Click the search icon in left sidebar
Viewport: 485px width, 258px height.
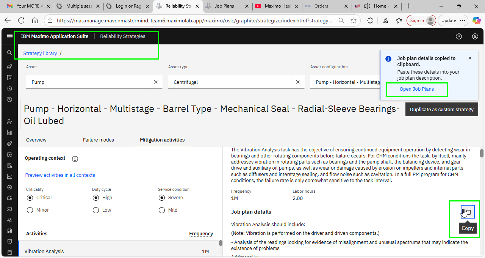(10, 53)
